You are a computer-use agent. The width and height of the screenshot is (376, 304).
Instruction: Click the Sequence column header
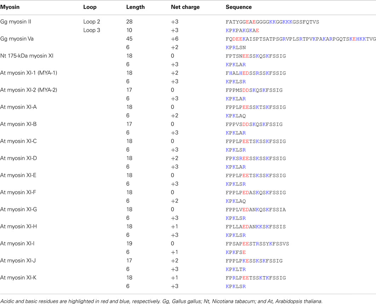coord(239,7)
